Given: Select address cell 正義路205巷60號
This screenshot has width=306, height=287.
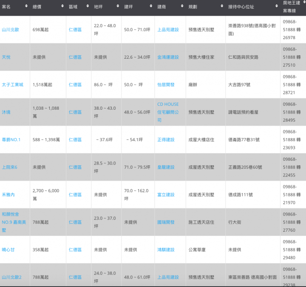Looking at the screenshot, I should pyautogui.click(x=245, y=168).
